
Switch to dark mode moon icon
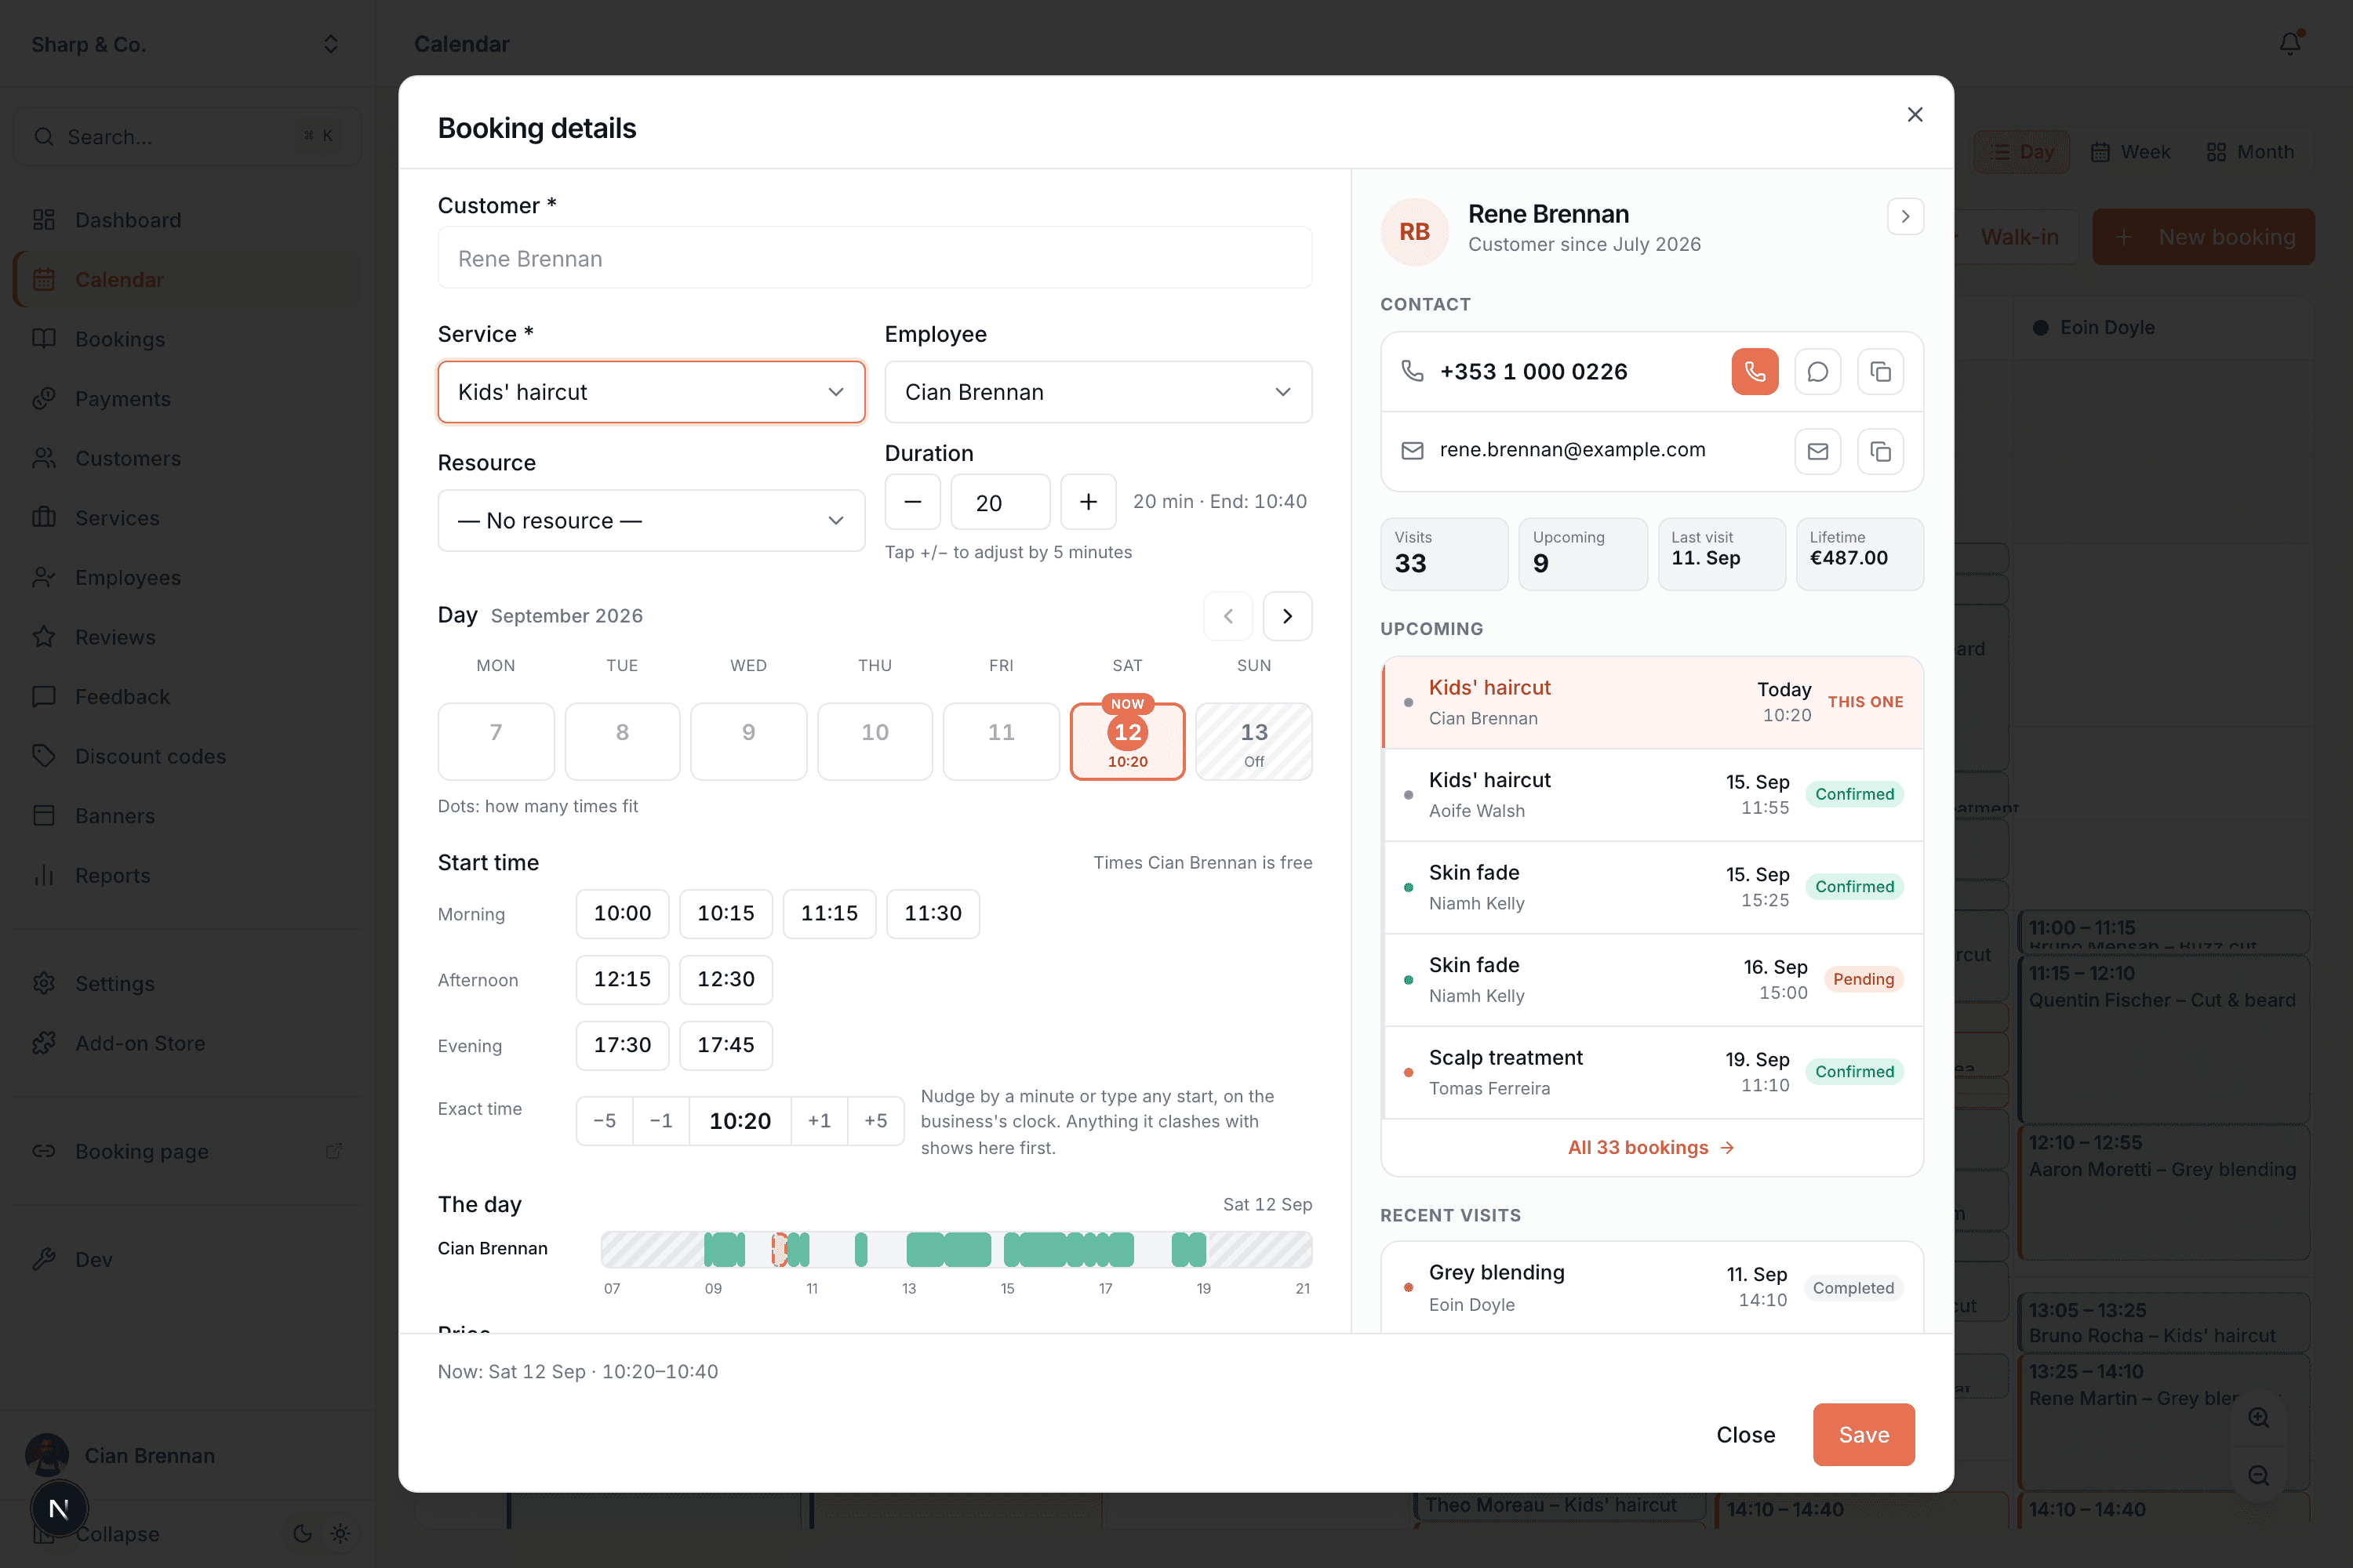[x=302, y=1533]
